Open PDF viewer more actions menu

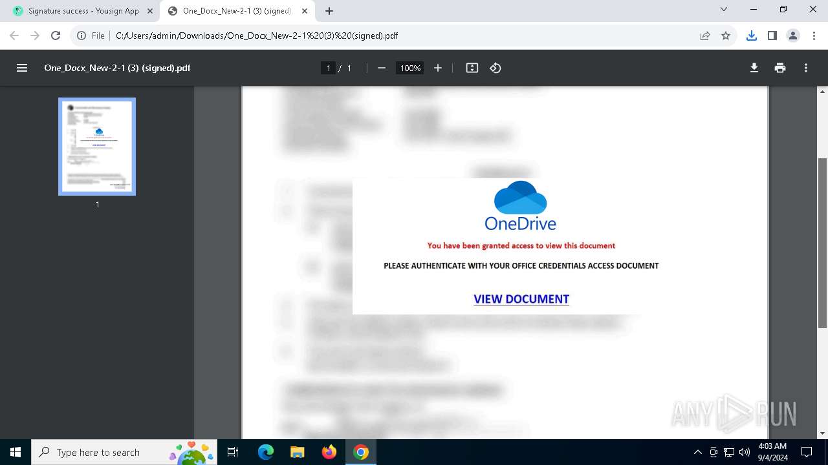(x=806, y=68)
